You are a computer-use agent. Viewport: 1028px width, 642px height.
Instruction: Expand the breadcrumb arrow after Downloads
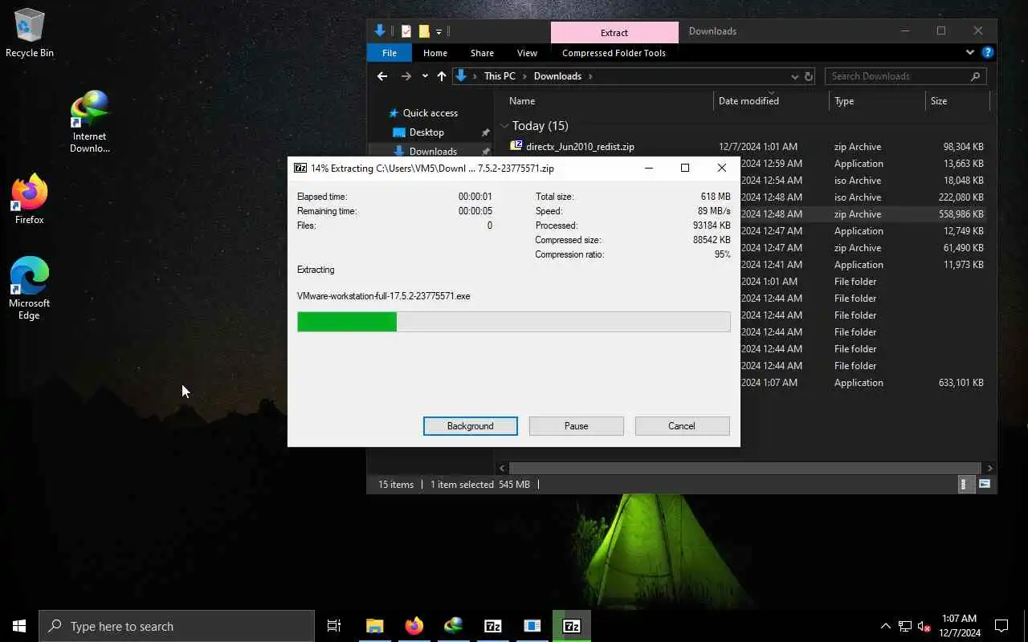(589, 76)
